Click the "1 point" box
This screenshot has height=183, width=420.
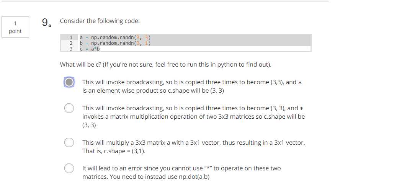[x=15, y=27]
